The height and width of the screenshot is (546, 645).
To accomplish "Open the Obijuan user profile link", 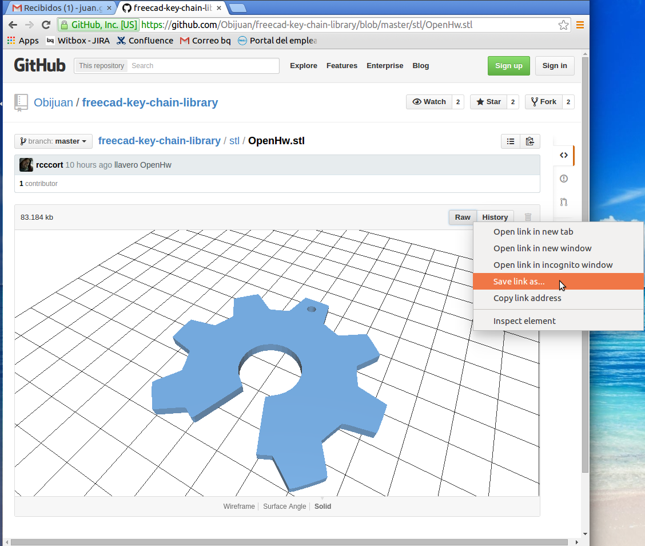I will point(53,102).
